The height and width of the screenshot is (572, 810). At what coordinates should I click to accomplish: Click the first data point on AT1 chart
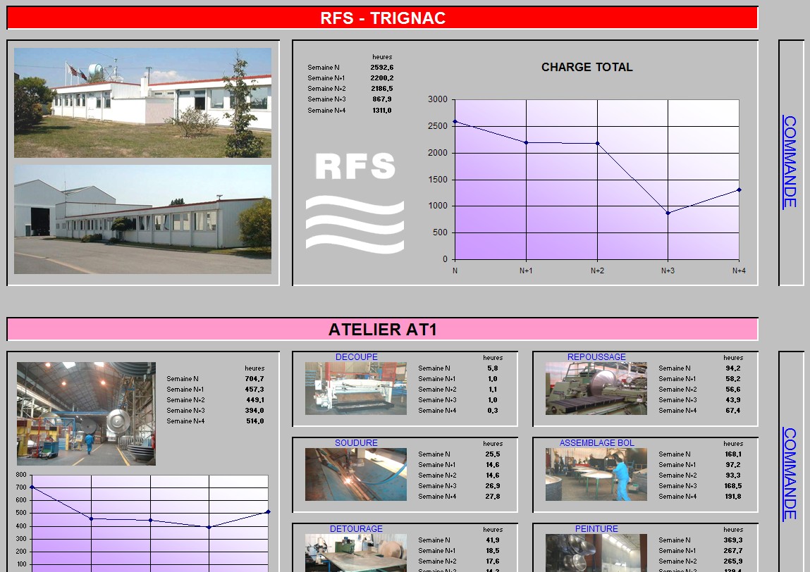point(32,487)
